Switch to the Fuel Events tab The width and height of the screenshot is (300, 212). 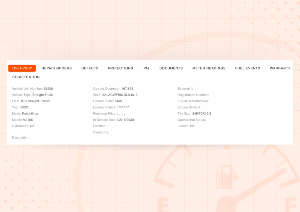(248, 68)
